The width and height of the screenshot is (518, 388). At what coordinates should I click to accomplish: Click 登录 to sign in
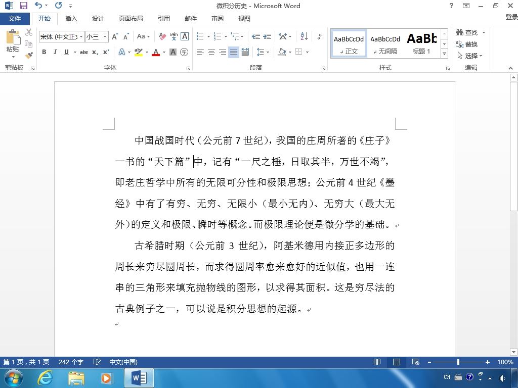click(511, 17)
